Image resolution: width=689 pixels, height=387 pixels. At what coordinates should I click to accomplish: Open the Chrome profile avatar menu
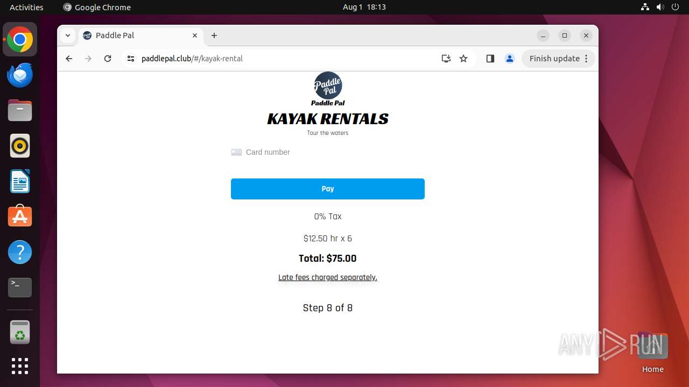[510, 59]
